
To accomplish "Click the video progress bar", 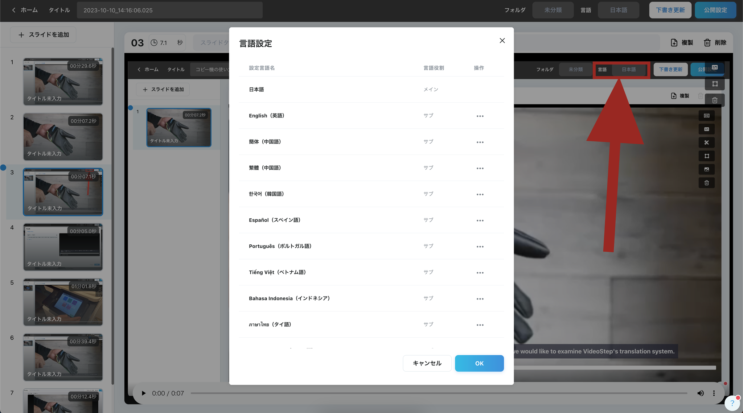I will (x=439, y=393).
